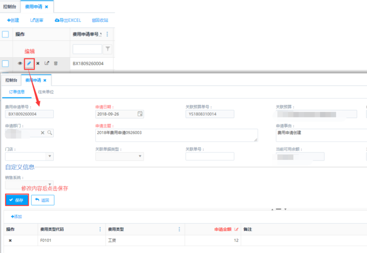The width and height of the screenshot is (367, 253).
Task: Click the eye view icon in BX1809260004 row
Action: point(20,63)
